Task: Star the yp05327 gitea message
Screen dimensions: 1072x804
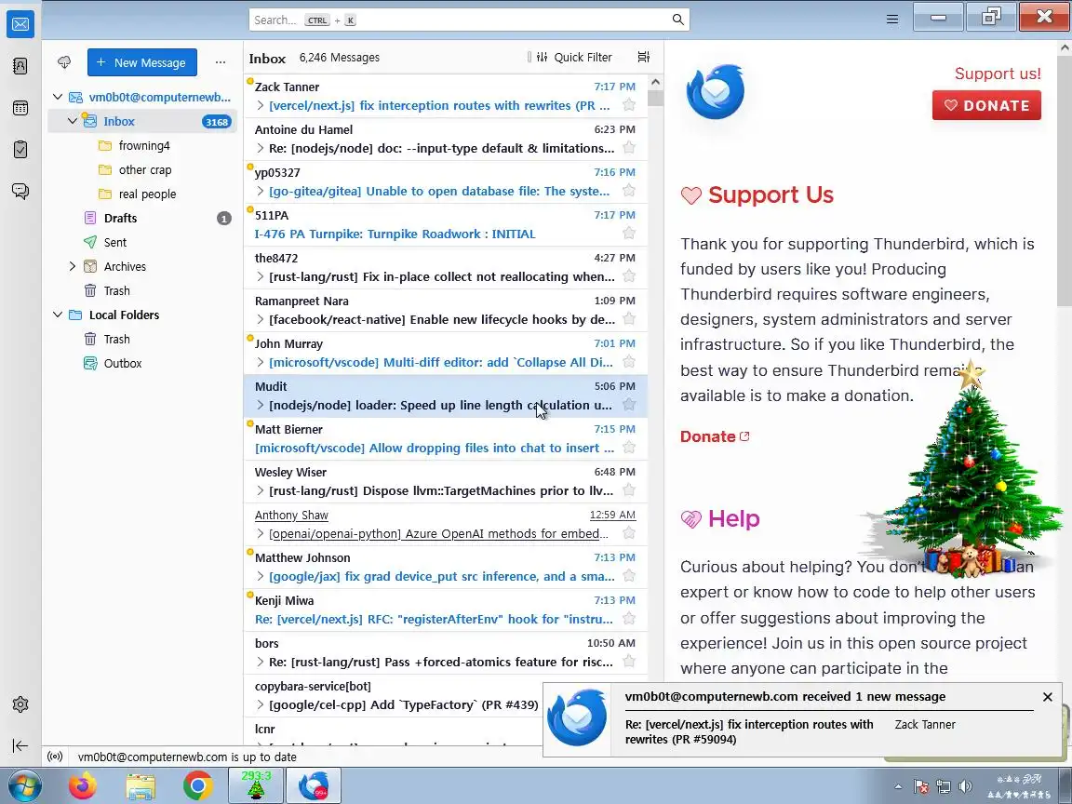Action: point(629,191)
